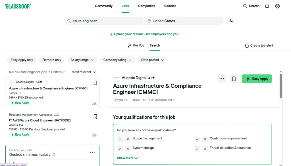
Task: Bookmark the Atlantic Digital job in list
Action: [95, 83]
